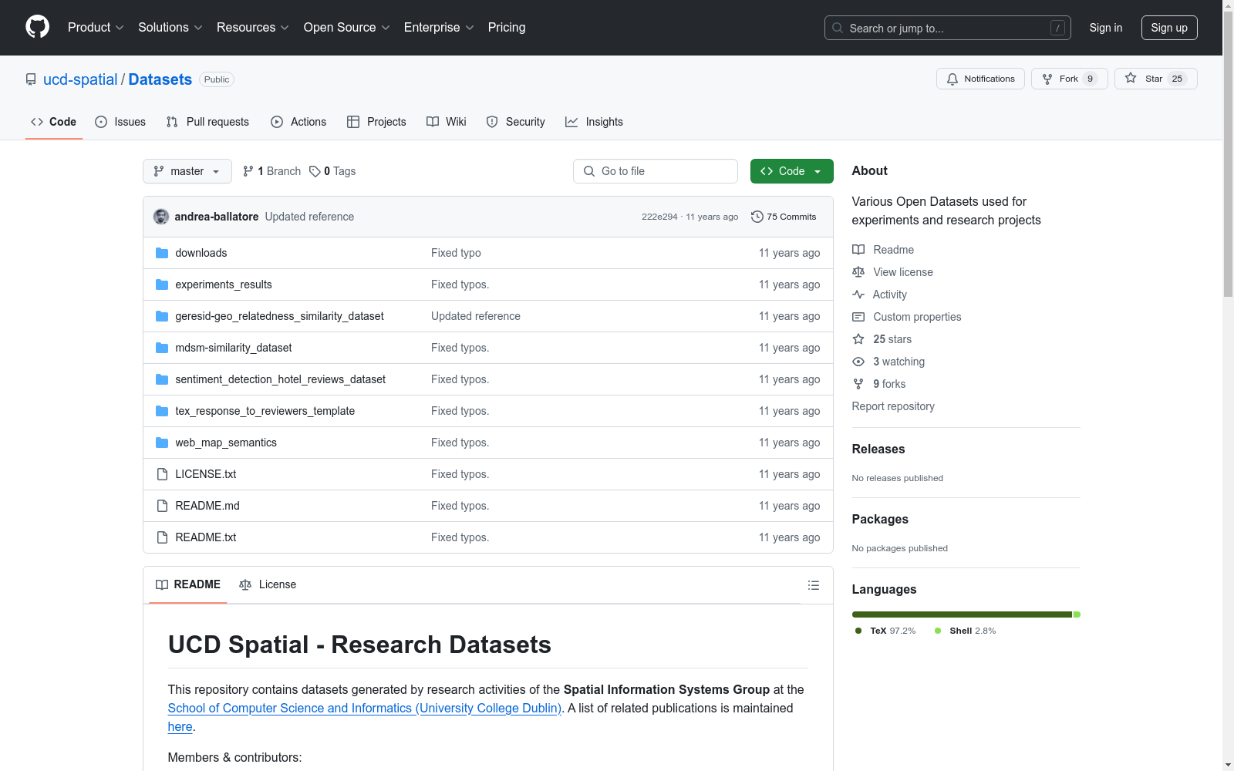Click the folder icon for experiments_results
The height and width of the screenshot is (771, 1234).
coord(162,284)
